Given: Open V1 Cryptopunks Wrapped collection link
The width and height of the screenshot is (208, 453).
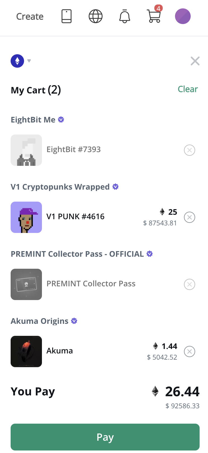Looking at the screenshot, I should tap(60, 187).
